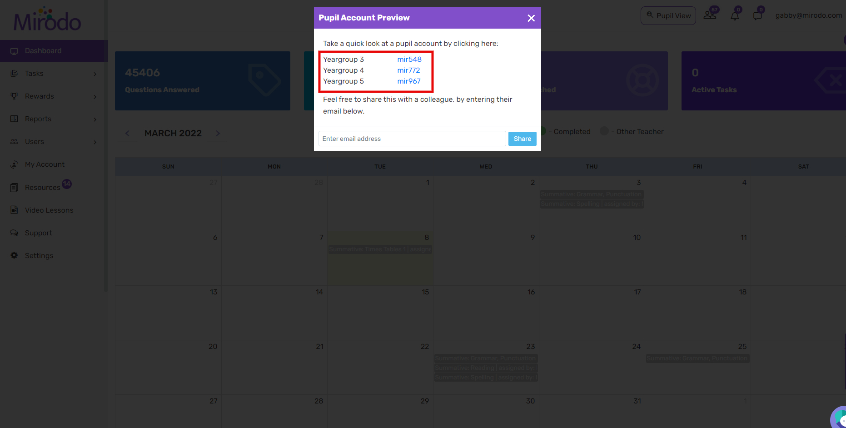Image resolution: width=846 pixels, height=428 pixels.
Task: Click the Share button
Action: coord(522,139)
